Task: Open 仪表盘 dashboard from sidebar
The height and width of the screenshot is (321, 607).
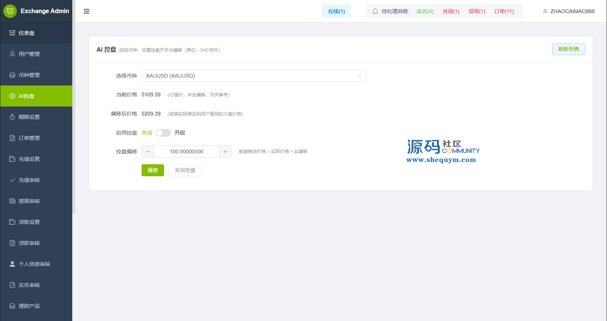Action: [27, 33]
